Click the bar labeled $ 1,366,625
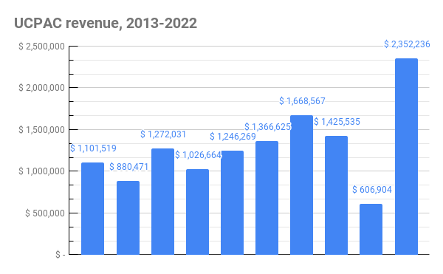Viewport: 443px width, 274px height. click(x=267, y=198)
